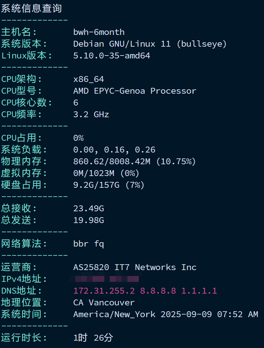The width and height of the screenshot is (264, 348).
Task: Click the AMD EPYC-Genoa Processor text
Action: click(x=135, y=91)
